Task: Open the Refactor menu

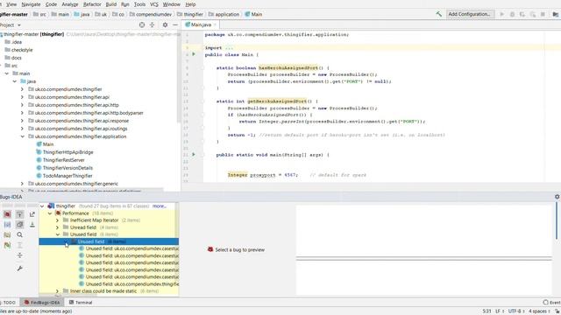Action: pos(92,4)
